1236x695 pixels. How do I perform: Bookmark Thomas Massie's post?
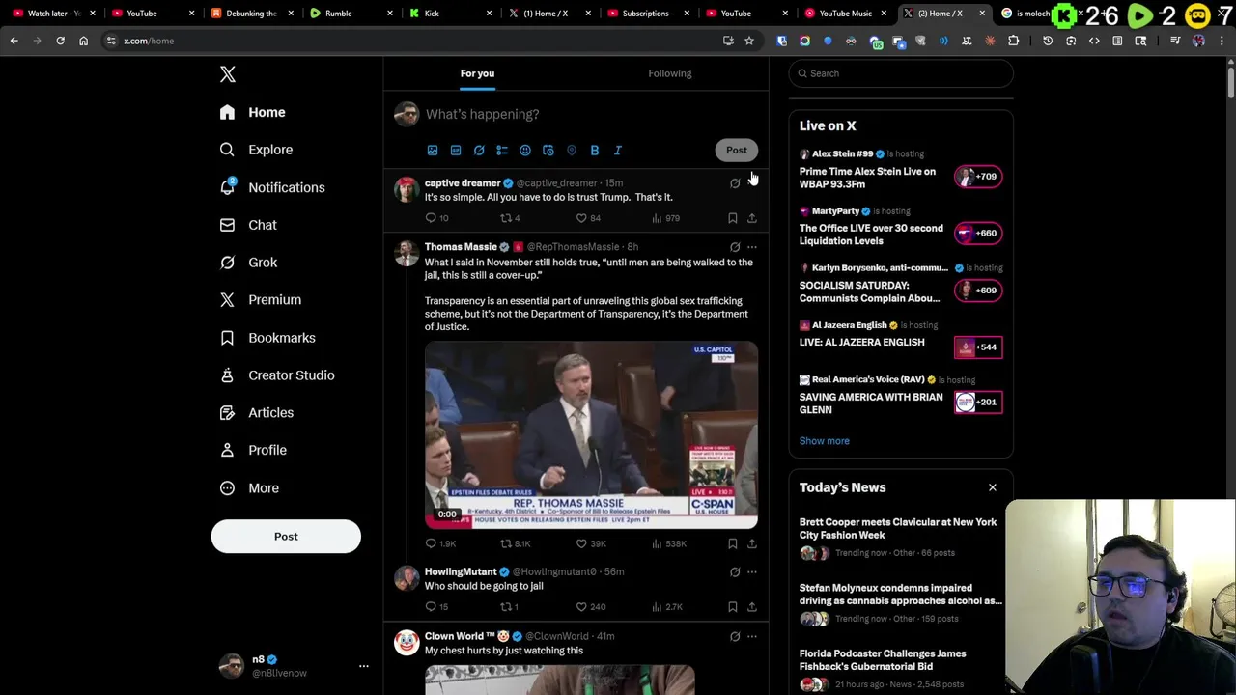(733, 543)
